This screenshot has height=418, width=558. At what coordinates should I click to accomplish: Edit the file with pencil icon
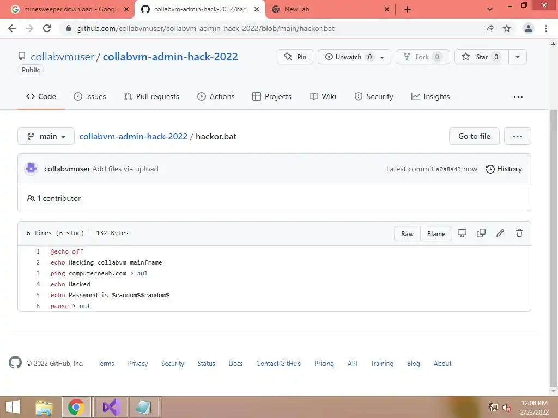(x=500, y=233)
